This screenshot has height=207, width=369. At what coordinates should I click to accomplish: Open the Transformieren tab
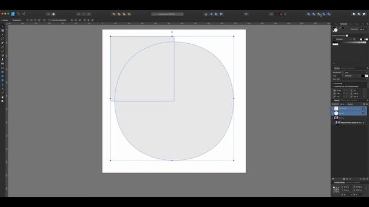pyautogui.click(x=340, y=182)
